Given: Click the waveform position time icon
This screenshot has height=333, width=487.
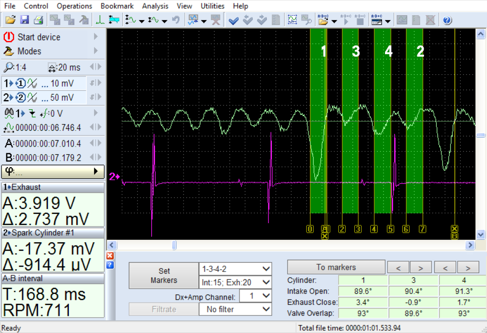Looking at the screenshot, I should pos(9,127).
